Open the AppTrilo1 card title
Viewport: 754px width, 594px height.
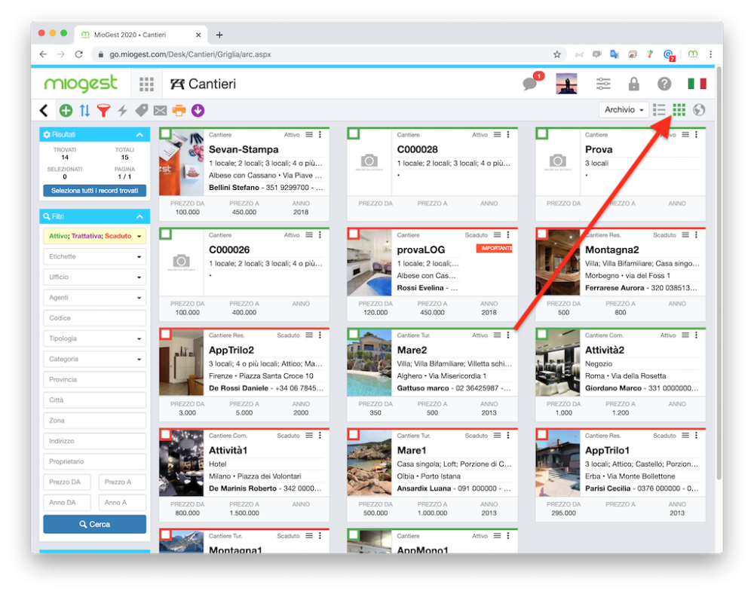607,450
